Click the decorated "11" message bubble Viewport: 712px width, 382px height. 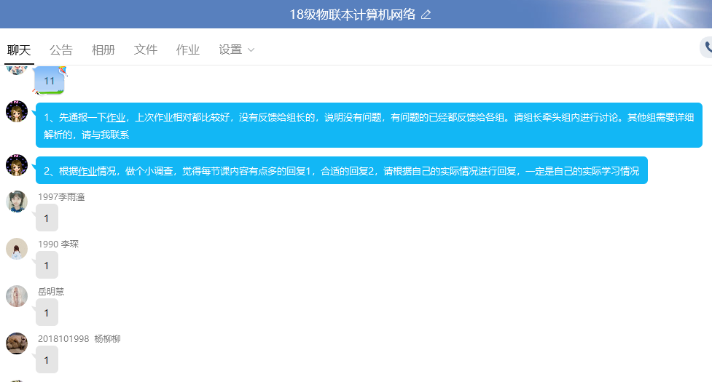(x=50, y=81)
